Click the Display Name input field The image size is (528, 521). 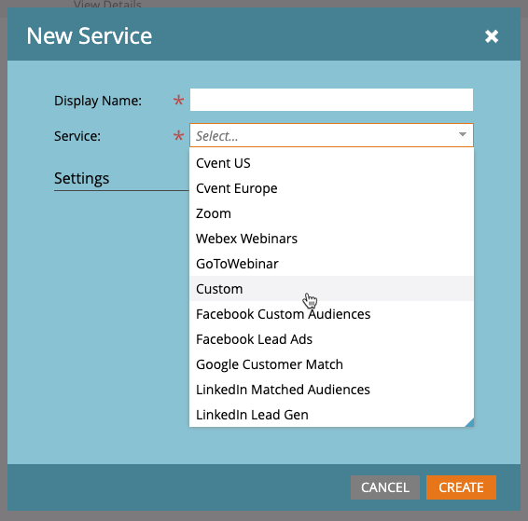(x=331, y=100)
